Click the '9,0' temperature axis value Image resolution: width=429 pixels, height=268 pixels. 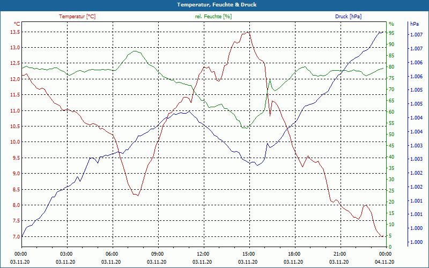16,173
